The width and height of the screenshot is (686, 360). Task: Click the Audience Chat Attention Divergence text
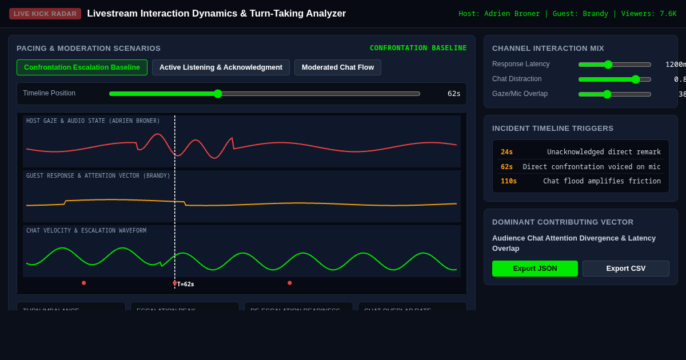(574, 243)
